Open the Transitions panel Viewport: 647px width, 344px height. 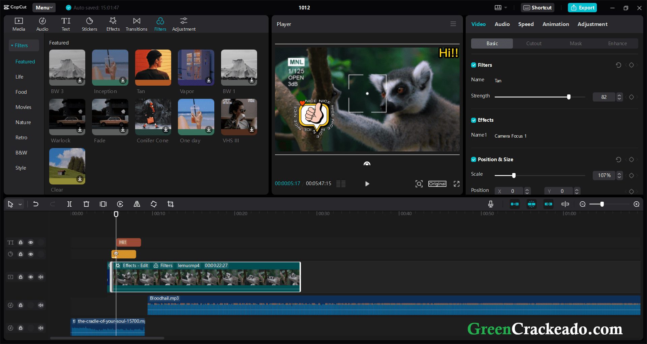click(136, 24)
